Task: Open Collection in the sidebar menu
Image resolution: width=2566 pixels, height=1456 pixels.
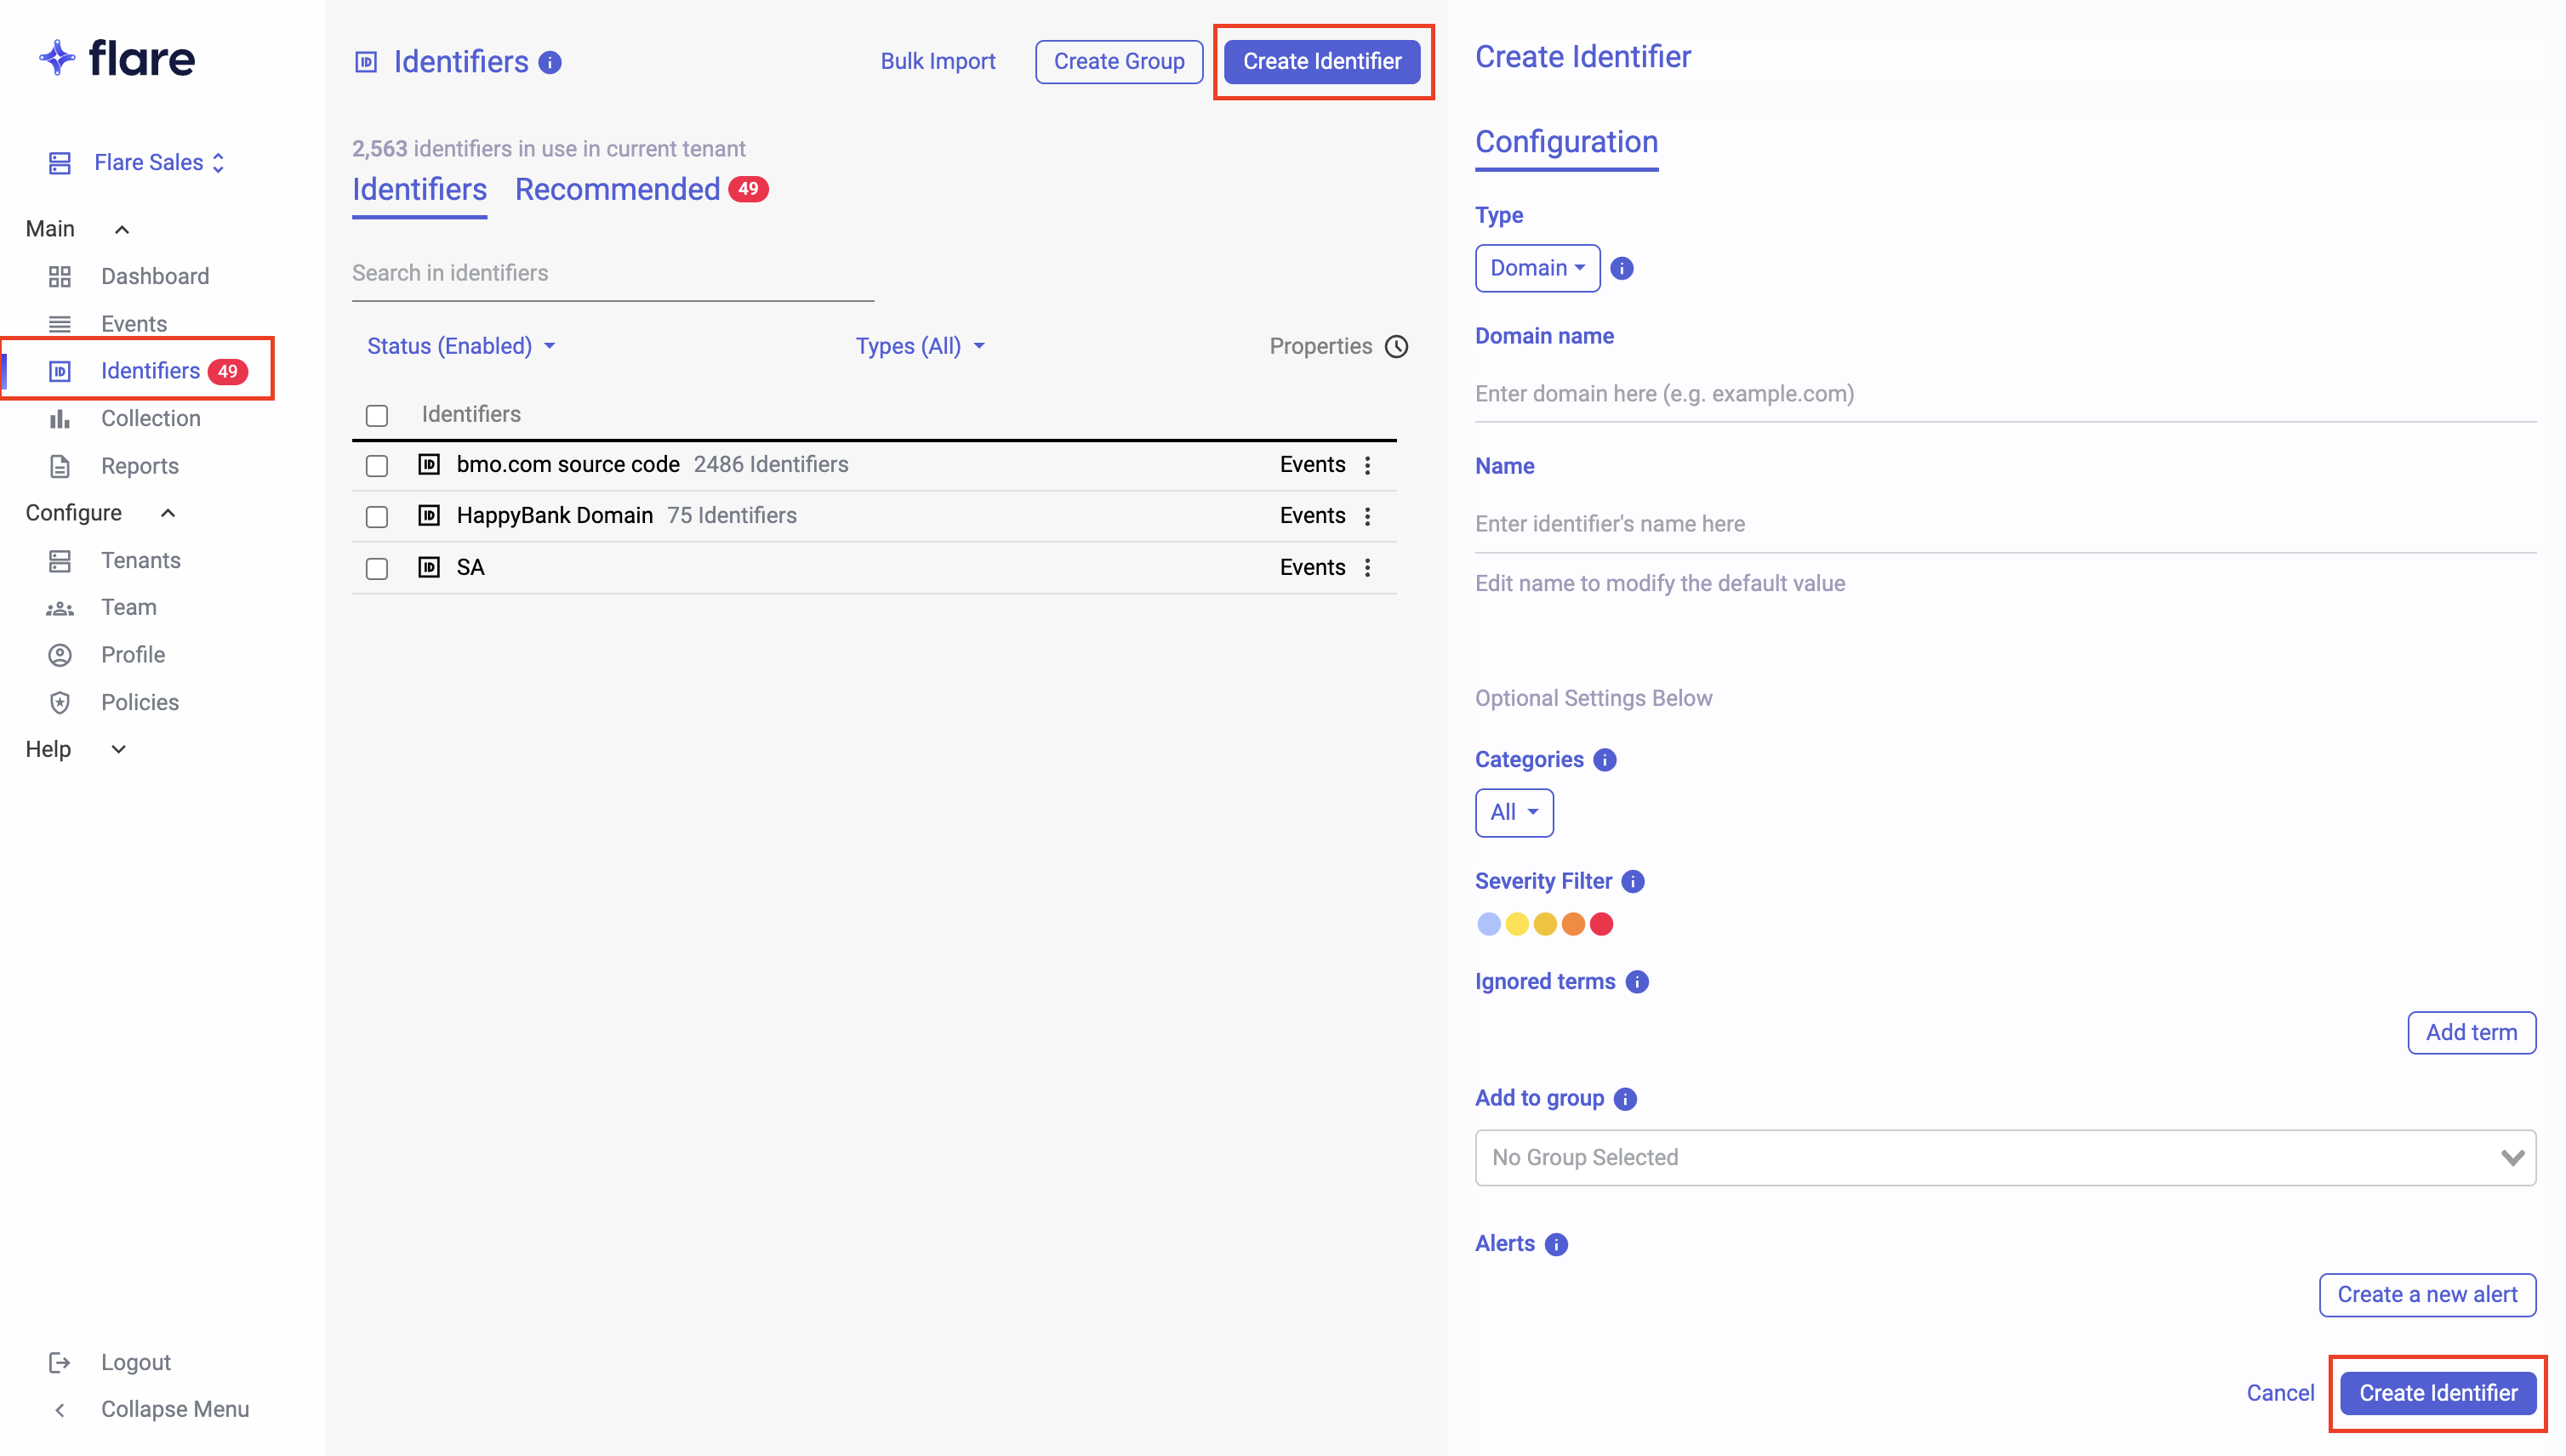Action: [x=150, y=418]
